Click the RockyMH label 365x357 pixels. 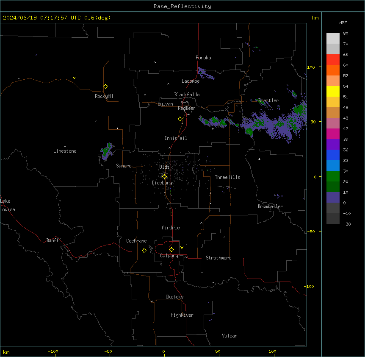coord(104,96)
